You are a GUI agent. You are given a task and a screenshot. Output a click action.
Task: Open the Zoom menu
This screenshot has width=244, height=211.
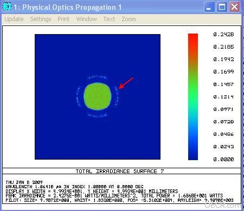[129, 19]
